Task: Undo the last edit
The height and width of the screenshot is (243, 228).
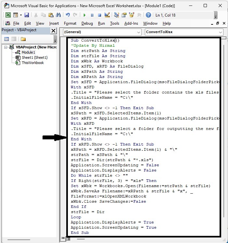Action: (68, 15)
